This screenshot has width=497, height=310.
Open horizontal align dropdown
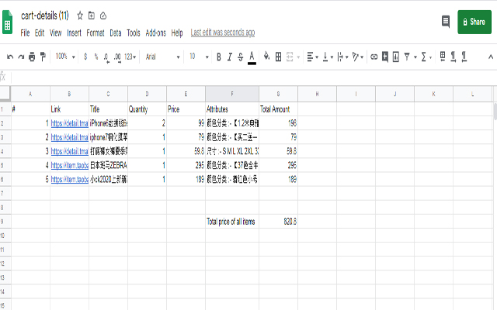pyautogui.click(x=312, y=57)
